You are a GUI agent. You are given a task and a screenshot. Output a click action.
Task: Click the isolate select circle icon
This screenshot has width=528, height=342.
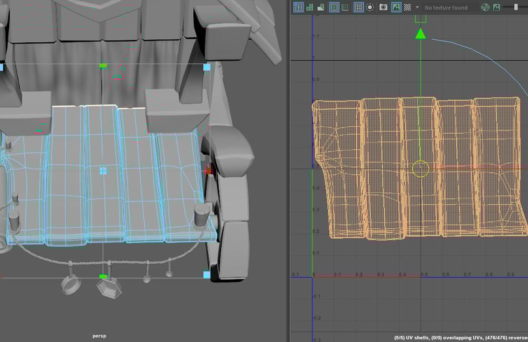370,7
